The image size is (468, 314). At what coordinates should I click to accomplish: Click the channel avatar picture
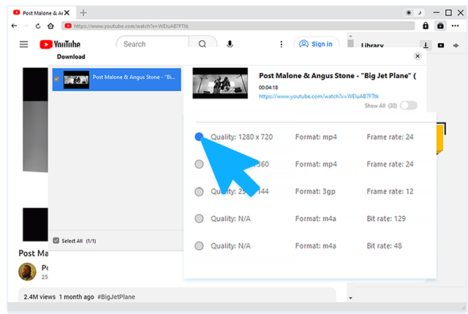click(27, 272)
